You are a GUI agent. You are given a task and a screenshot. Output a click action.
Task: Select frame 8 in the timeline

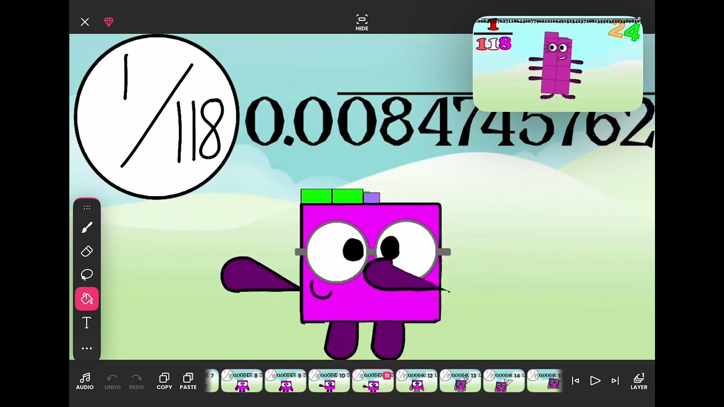[242, 381]
